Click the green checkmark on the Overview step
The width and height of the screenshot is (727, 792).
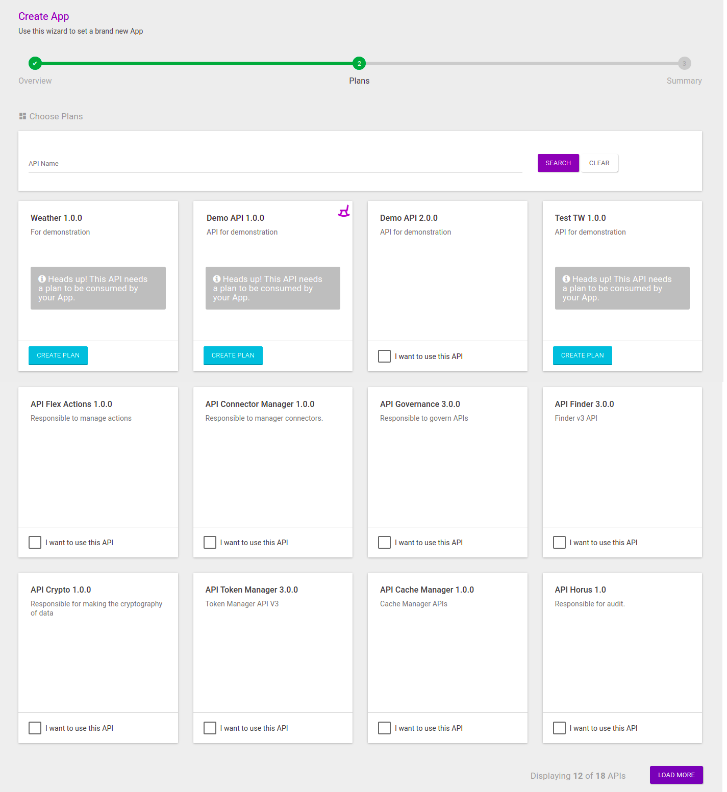(x=35, y=63)
